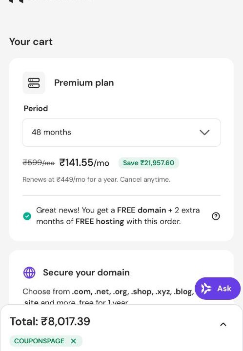Viewport: 243px width, 351px height.
Task: Click the COUPONSPAGE coupon tag
Action: (46, 341)
